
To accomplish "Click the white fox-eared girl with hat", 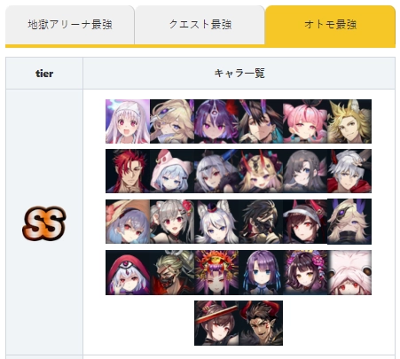I will [x=216, y=222].
